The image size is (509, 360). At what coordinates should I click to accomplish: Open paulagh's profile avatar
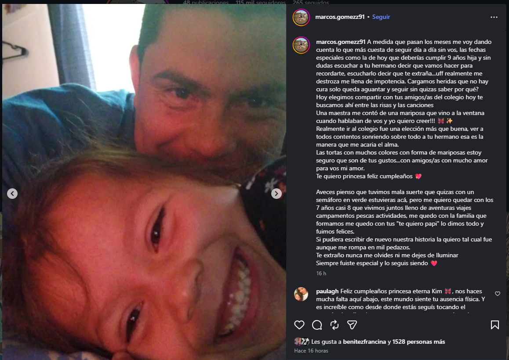(x=301, y=294)
